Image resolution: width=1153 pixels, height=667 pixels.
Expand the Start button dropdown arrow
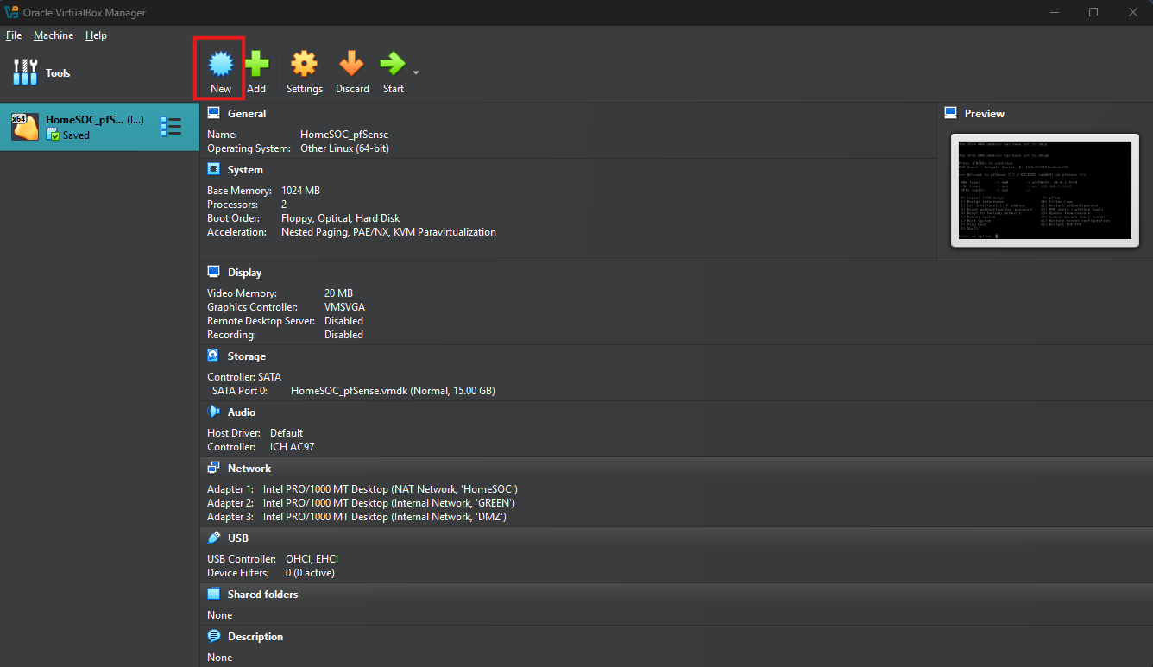(x=416, y=72)
